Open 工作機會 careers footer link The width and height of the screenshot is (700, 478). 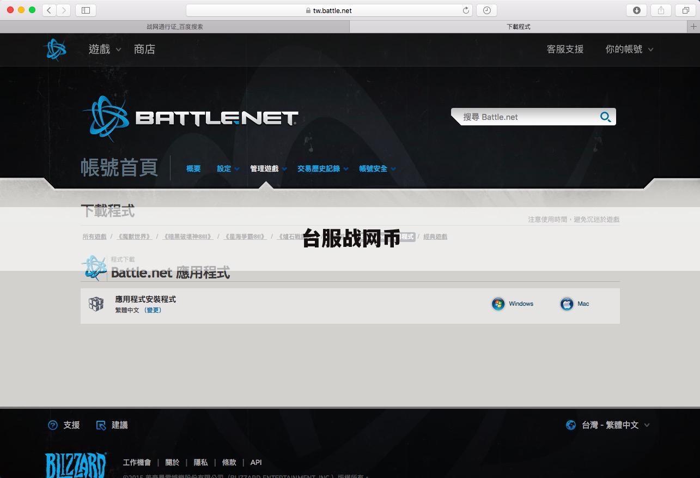[137, 462]
